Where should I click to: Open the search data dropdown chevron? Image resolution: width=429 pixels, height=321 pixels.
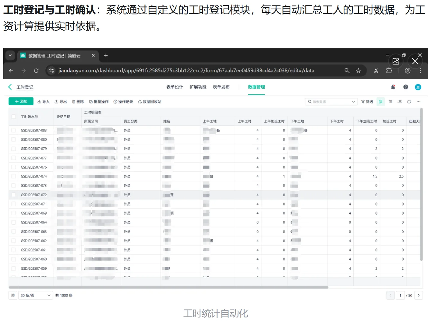[354, 102]
